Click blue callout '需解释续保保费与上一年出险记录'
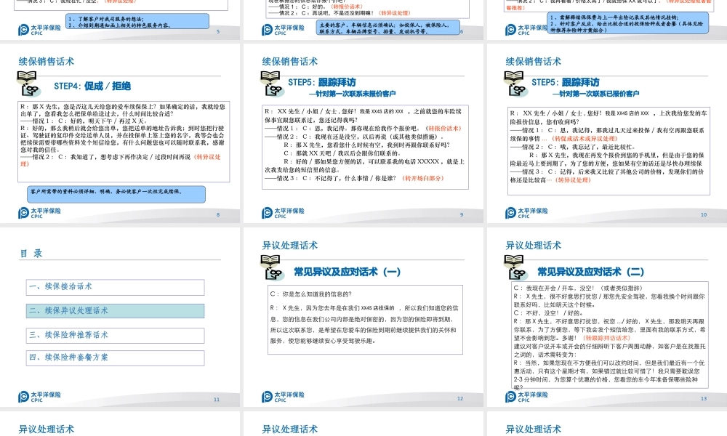 [628, 23]
